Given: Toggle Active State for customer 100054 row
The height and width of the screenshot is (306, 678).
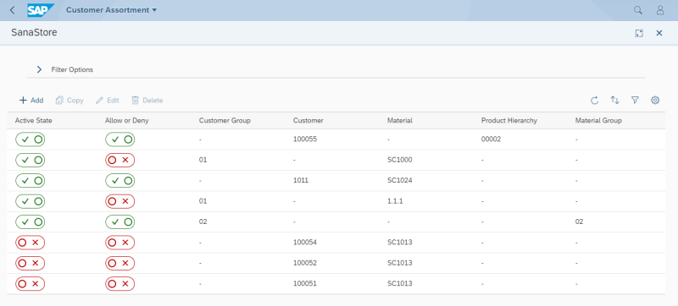Looking at the screenshot, I should coord(31,243).
